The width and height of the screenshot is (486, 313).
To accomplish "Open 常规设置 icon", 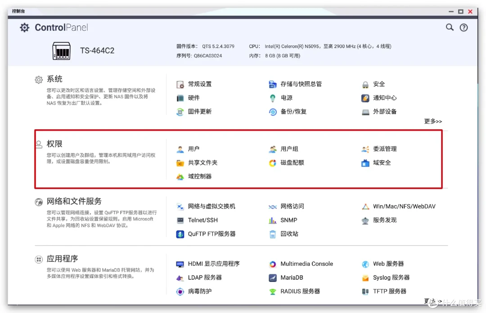I will tap(180, 84).
